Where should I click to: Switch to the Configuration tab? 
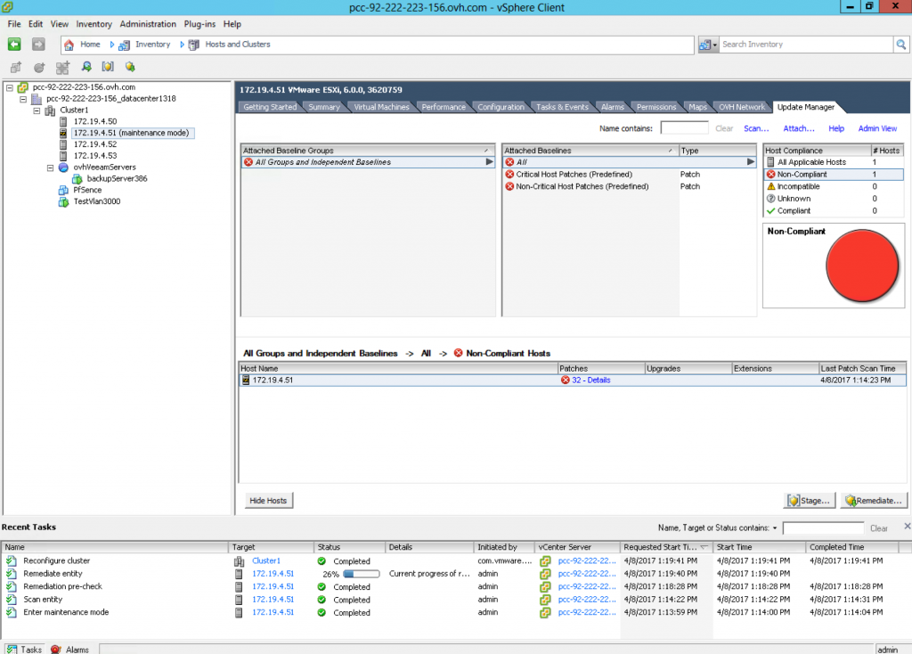pos(501,107)
